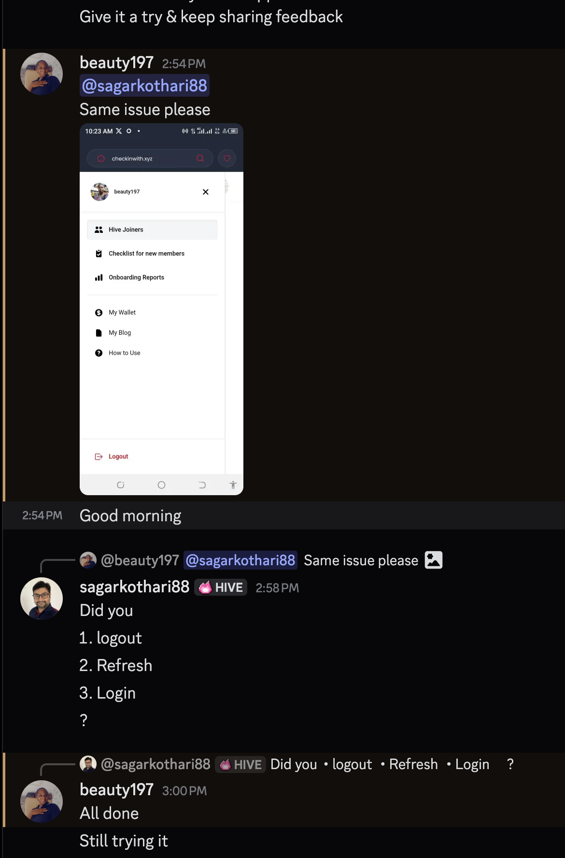Screen dimensions: 565x858
Task: Click the greyed HIVE tag in reply preview
Action: pyautogui.click(x=240, y=764)
